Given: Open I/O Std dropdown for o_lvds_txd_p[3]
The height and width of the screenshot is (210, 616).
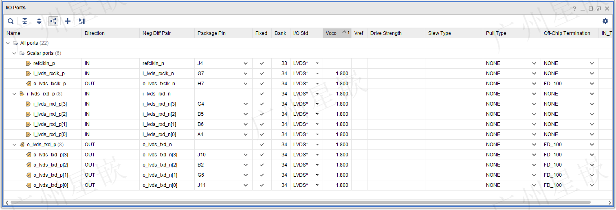Looking at the screenshot, I should click(x=317, y=155).
